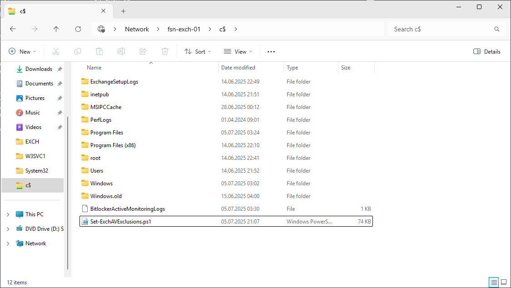511x288 pixels.
Task: Click the Rename icon in toolbar
Action: 121,51
